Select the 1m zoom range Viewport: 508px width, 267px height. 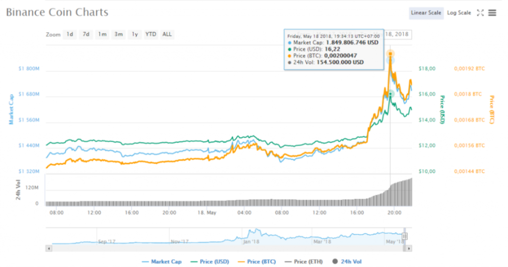click(x=102, y=34)
